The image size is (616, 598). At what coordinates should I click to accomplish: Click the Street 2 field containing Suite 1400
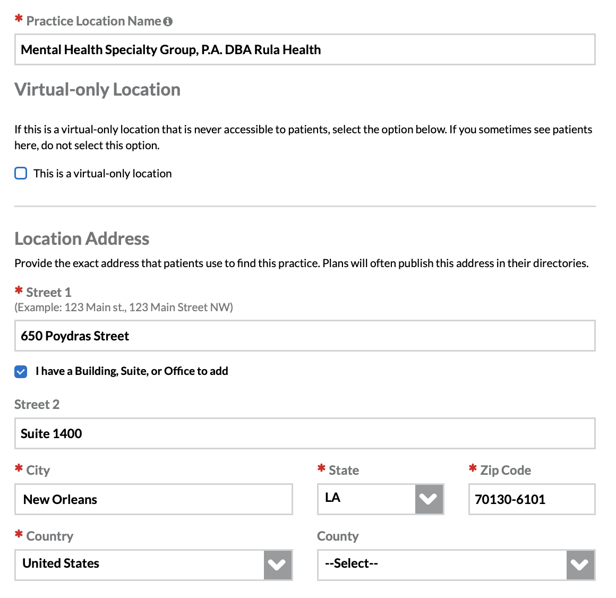point(304,434)
